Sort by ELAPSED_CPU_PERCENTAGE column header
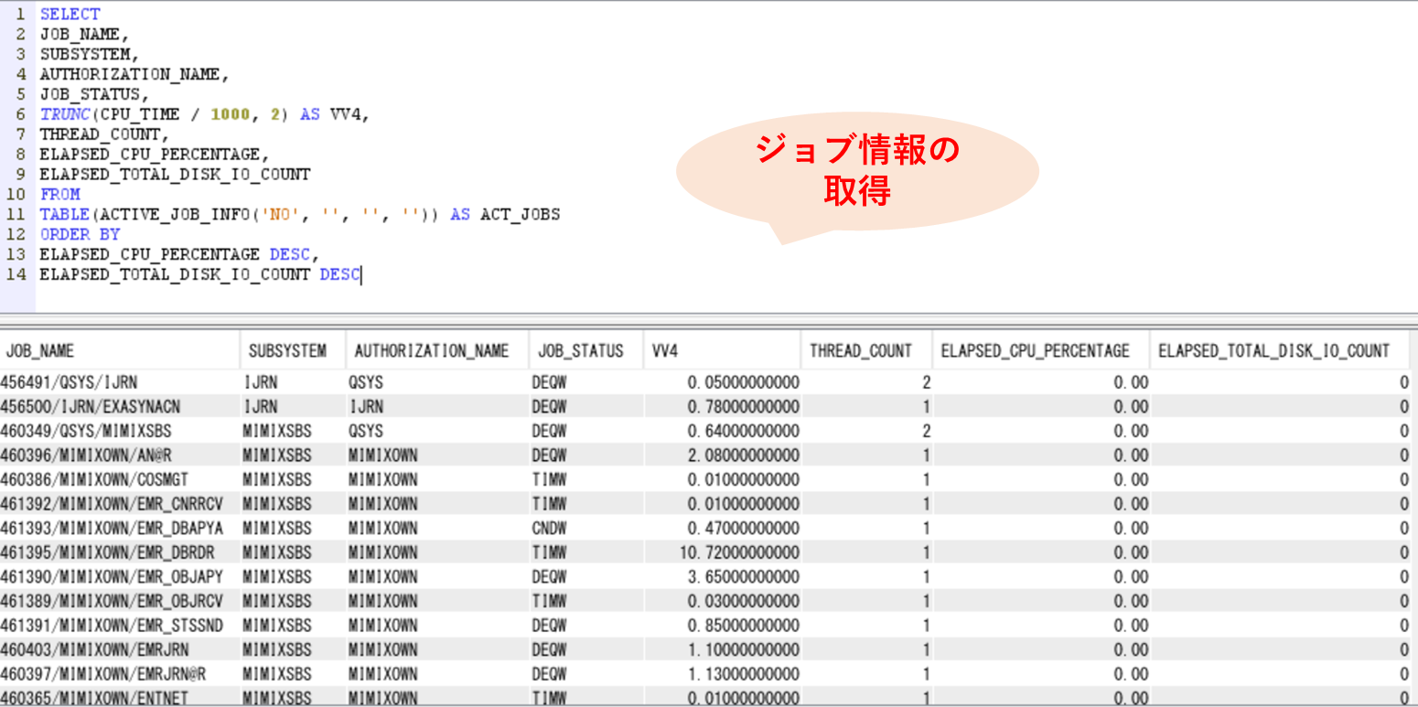Screen dimensions: 1418x707 click(1034, 349)
